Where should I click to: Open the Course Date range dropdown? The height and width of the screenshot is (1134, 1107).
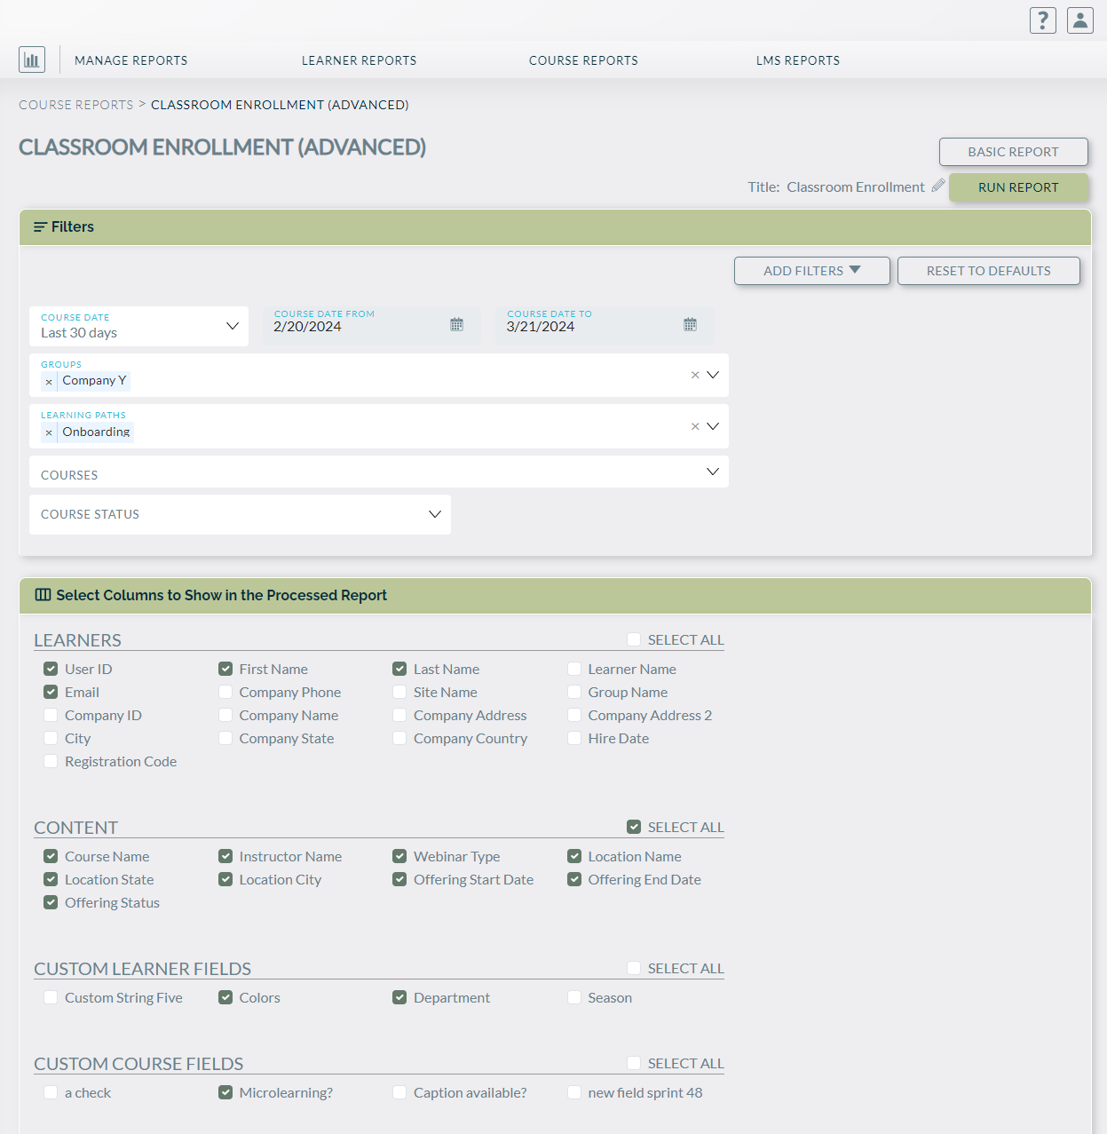tap(233, 326)
